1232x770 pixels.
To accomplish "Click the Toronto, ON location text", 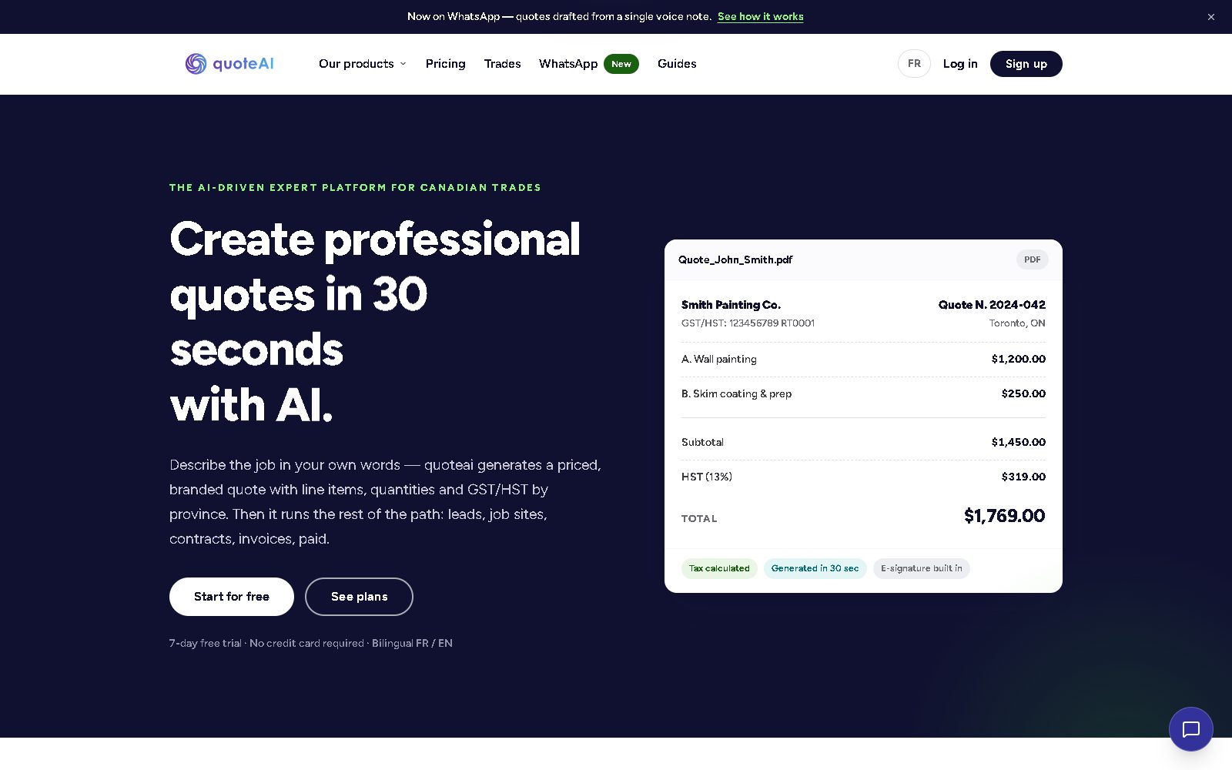I will point(1017,323).
